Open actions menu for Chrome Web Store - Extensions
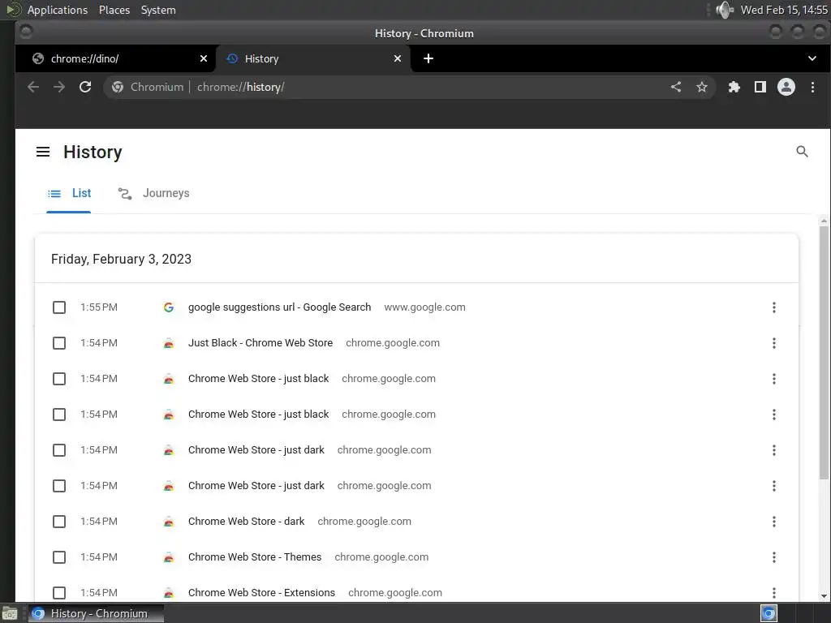Viewport: 831px width, 623px height. click(773, 593)
